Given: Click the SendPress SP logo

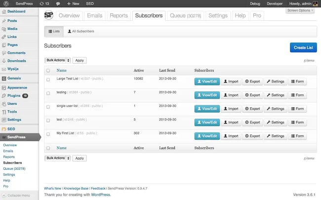Looking at the screenshot, I should pos(49,15).
